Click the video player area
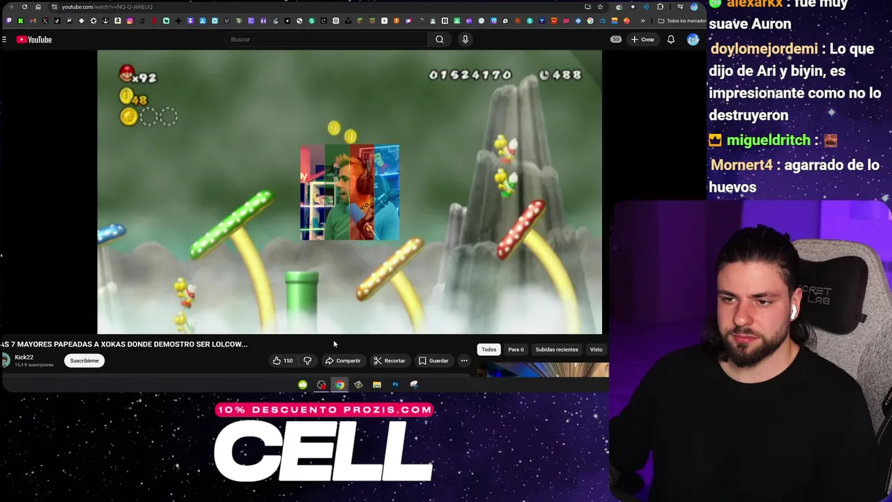The width and height of the screenshot is (892, 502). coord(349,192)
